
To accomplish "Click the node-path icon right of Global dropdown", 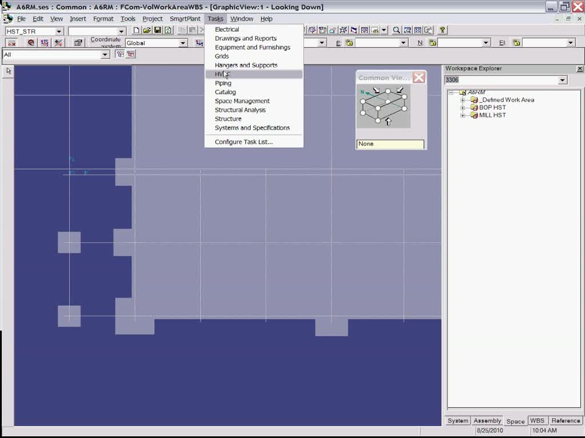I will tap(199, 43).
